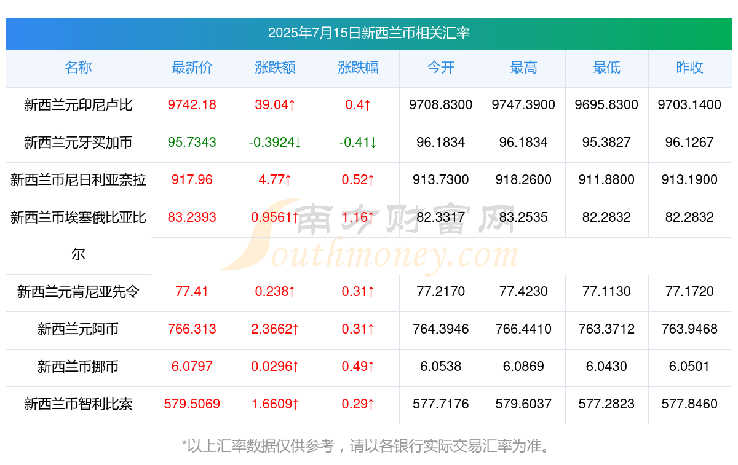
Task: Click change percent 0.29↑
Action: (x=358, y=404)
